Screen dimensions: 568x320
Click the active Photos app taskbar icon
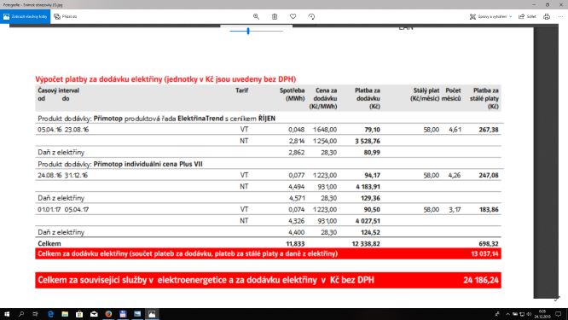pos(152,314)
